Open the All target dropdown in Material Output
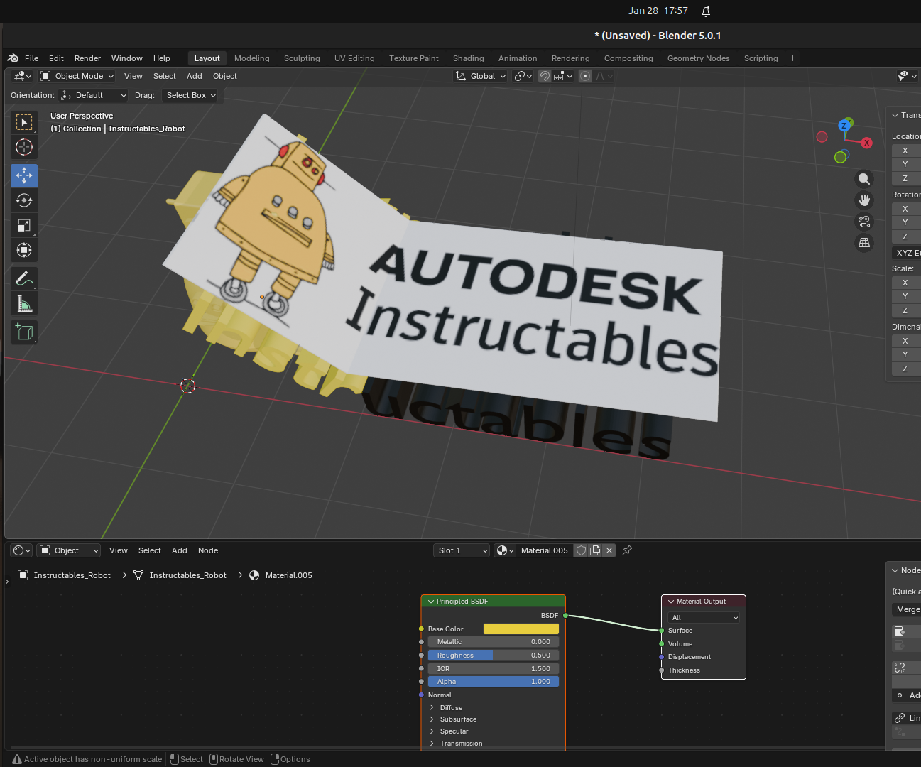Viewport: 921px width, 767px height. click(704, 617)
